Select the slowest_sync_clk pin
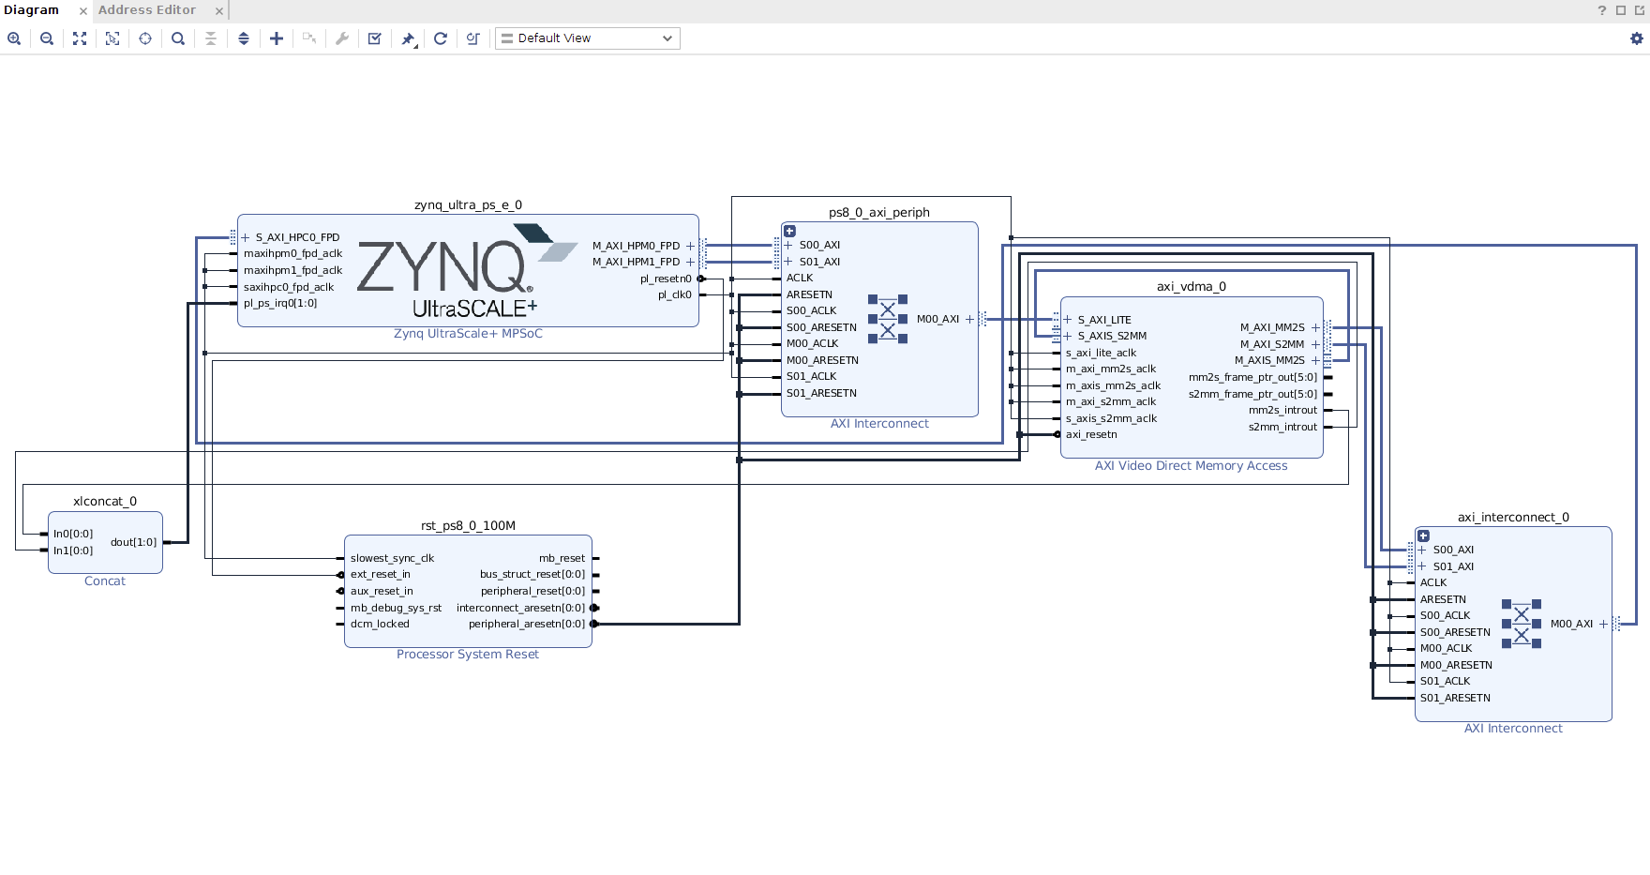 pos(393,558)
